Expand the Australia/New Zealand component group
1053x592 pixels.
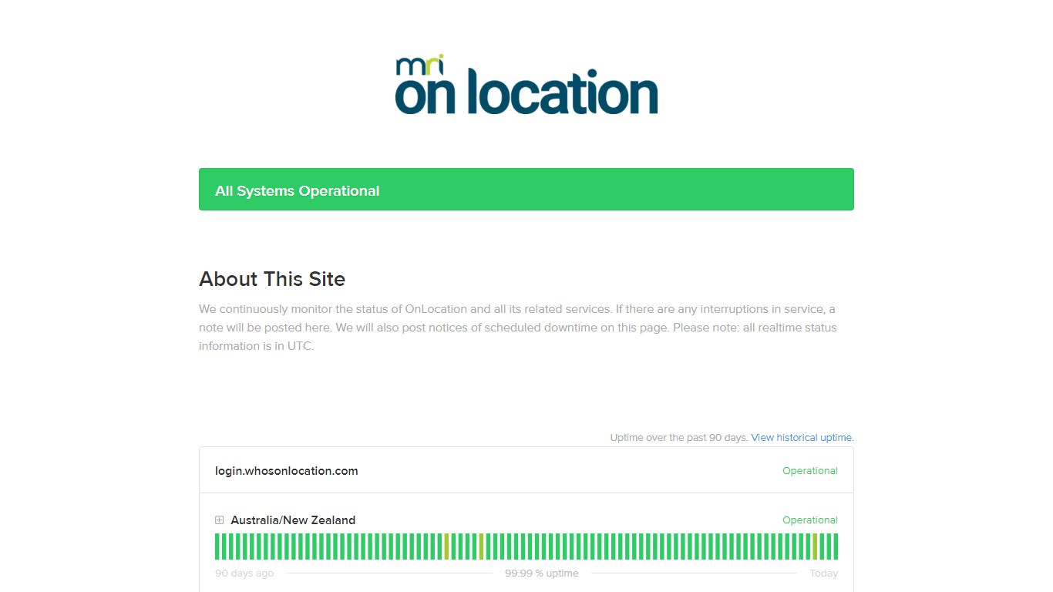220,520
